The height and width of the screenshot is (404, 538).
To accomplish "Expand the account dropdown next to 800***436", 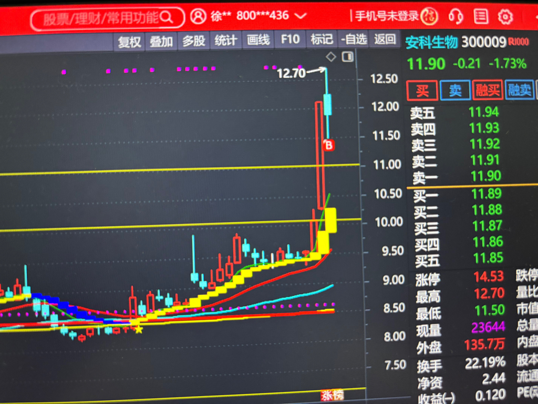I will pyautogui.click(x=300, y=16).
